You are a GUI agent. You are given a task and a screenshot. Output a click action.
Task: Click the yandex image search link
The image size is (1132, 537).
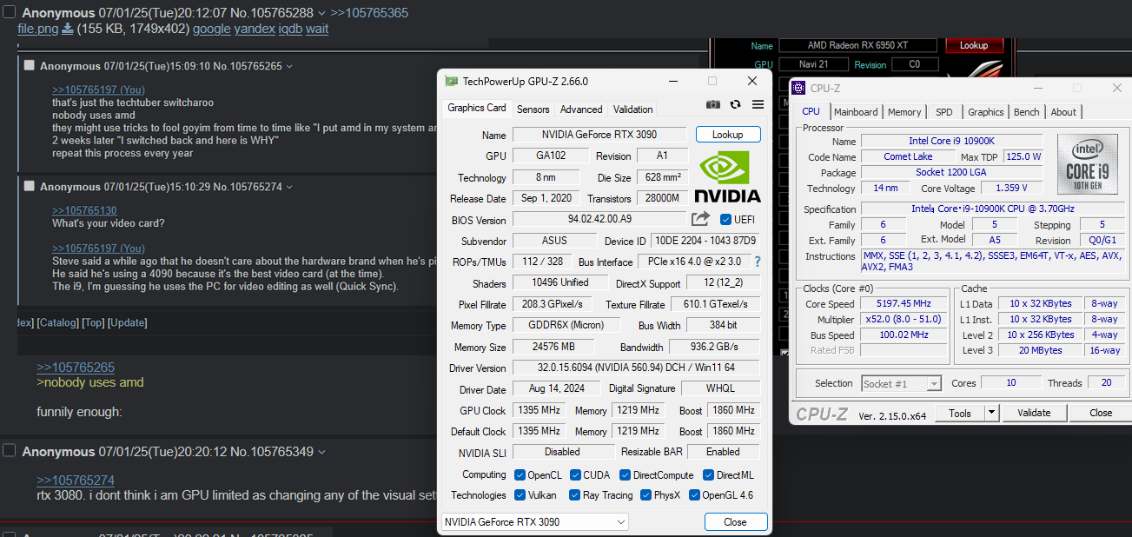[x=255, y=29]
